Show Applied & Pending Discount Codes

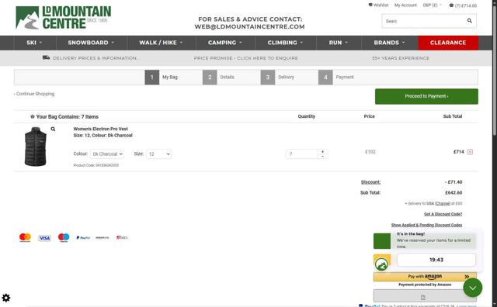click(x=426, y=225)
